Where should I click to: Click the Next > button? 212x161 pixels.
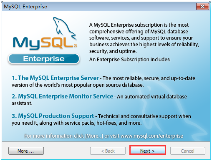pyautogui.click(x=147, y=151)
